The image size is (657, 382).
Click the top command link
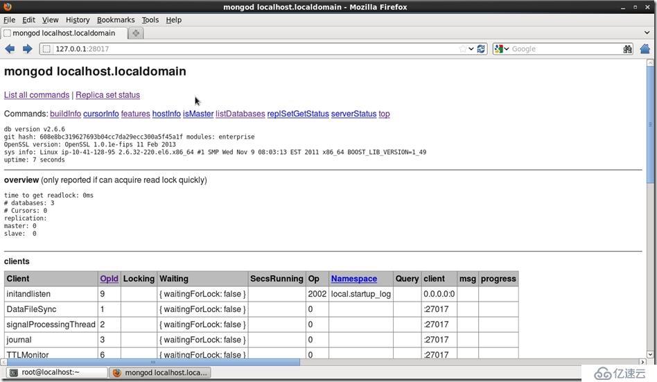384,114
